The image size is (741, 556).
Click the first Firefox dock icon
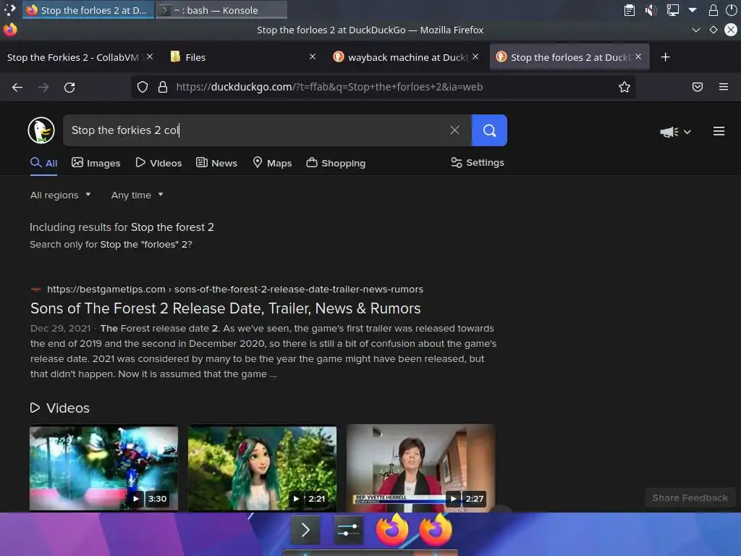[391, 529]
